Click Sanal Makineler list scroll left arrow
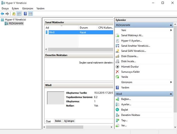The height and width of the screenshot is (134, 177). (46, 49)
